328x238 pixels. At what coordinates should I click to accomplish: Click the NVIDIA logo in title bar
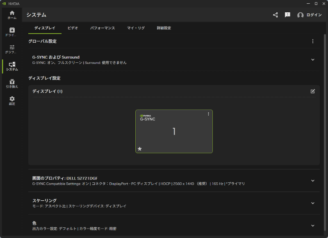[x=4, y=4]
